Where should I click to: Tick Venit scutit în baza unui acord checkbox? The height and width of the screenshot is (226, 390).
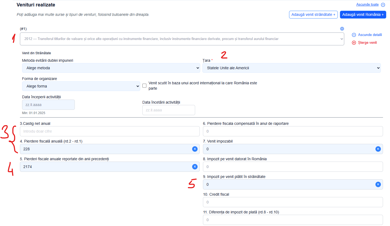coord(145,86)
